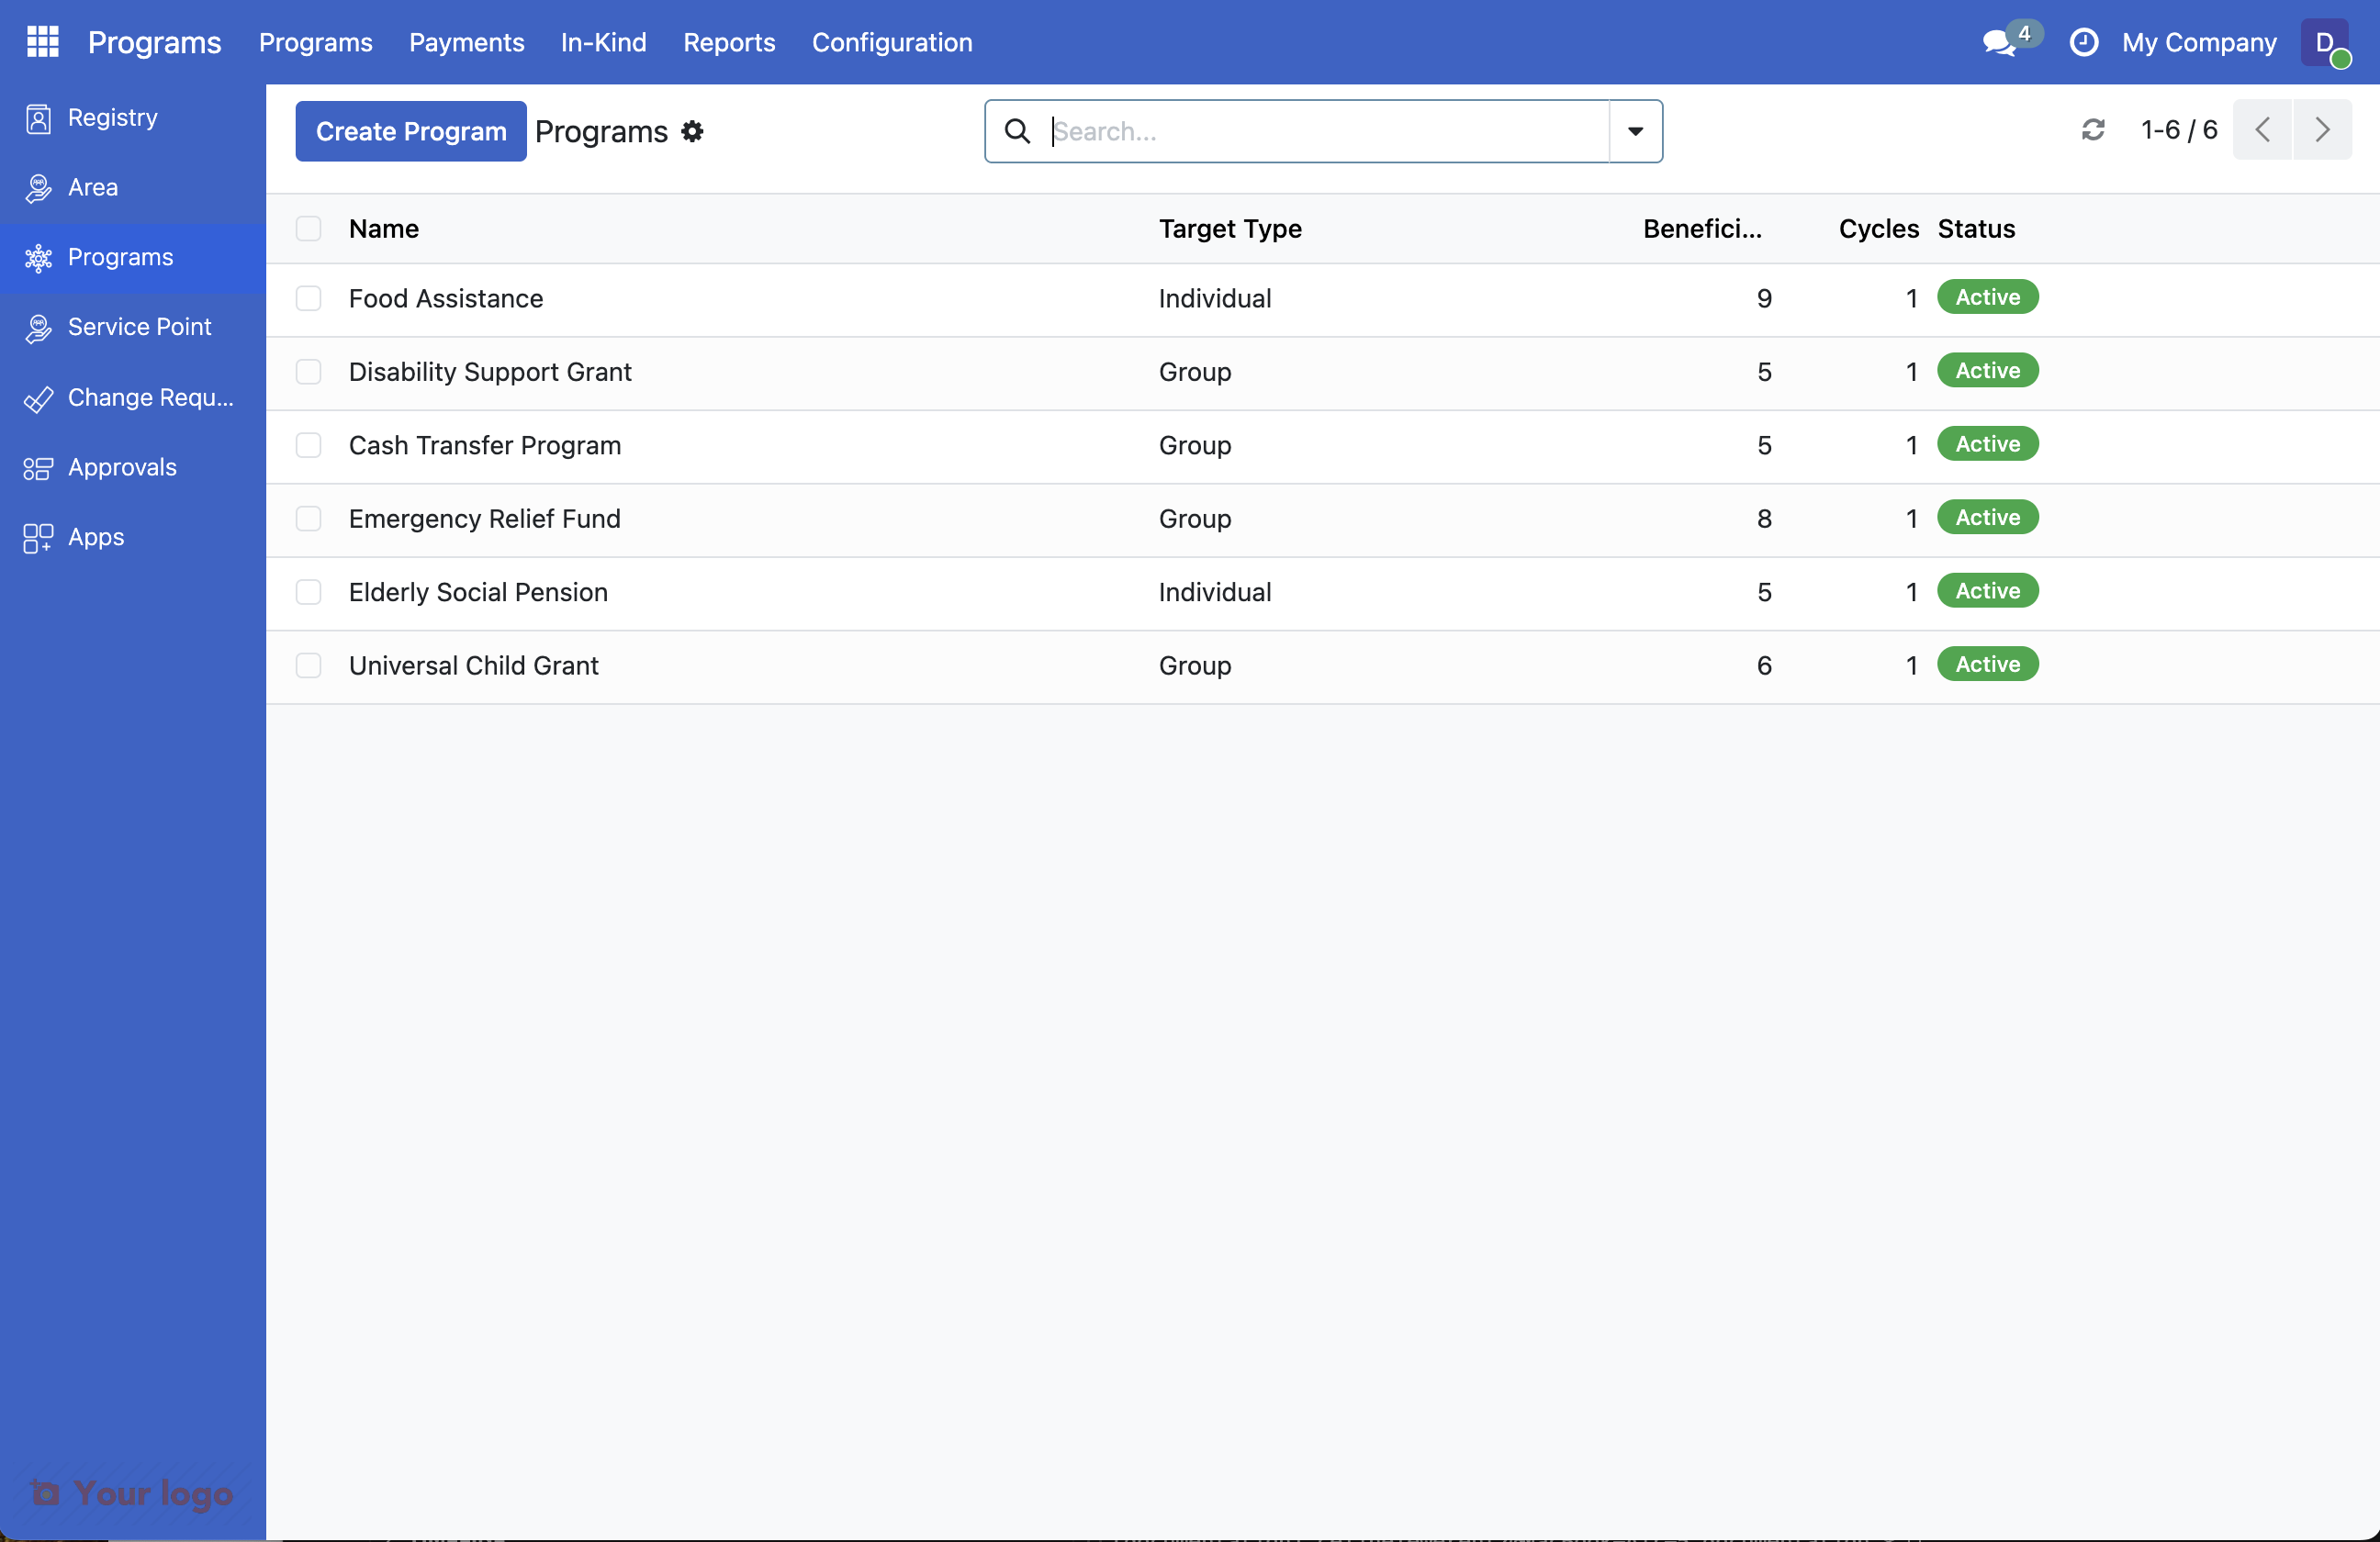Switch to the Payments menu

pos(466,42)
